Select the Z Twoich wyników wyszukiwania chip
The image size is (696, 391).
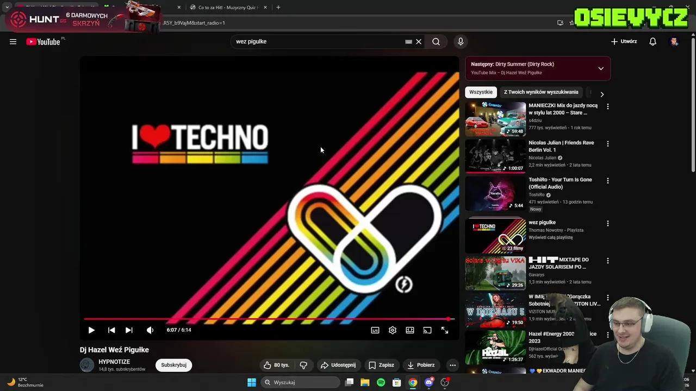pos(541,92)
